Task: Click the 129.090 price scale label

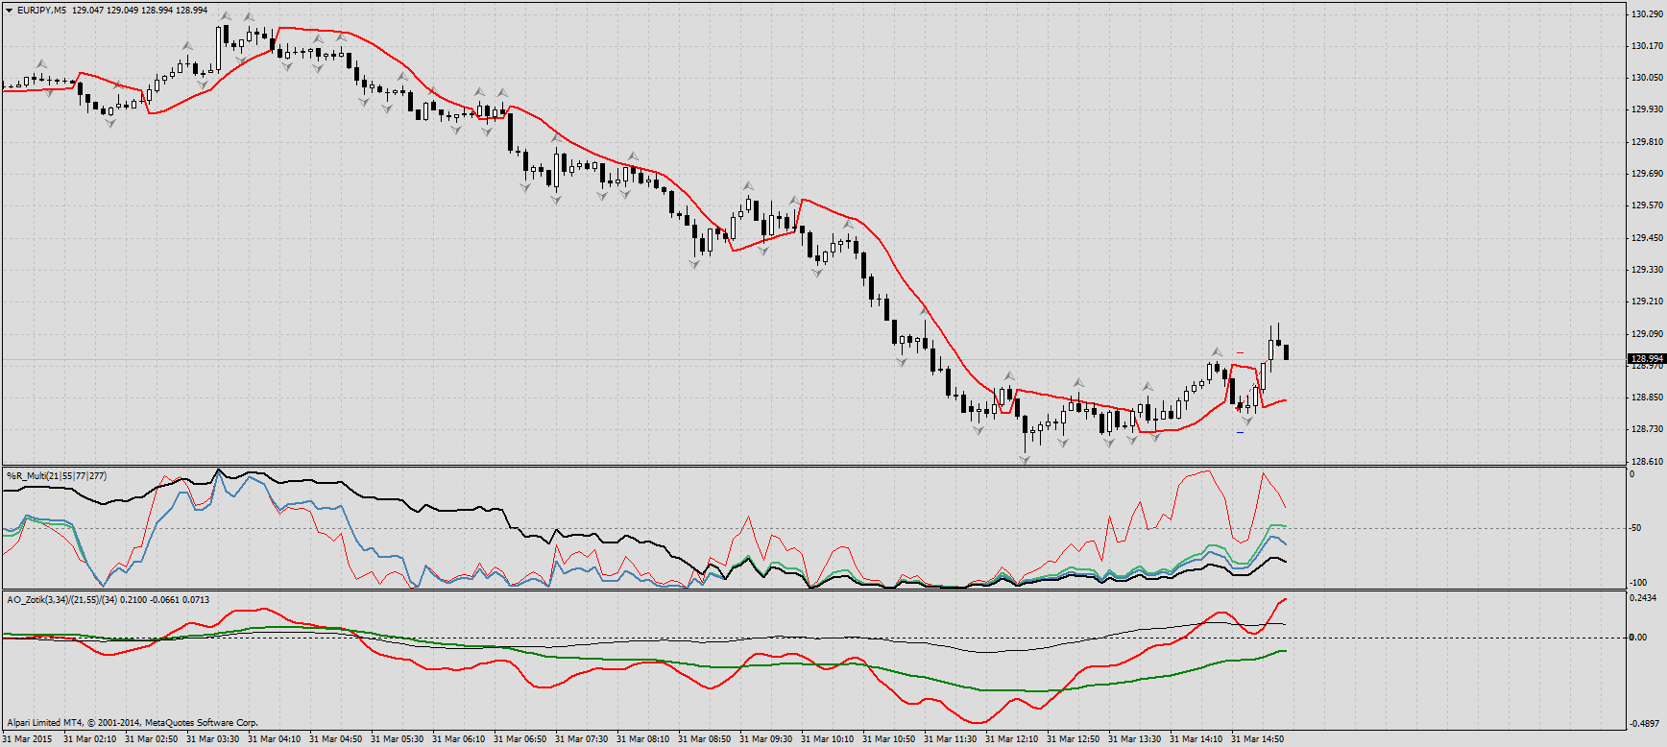Action: pyautogui.click(x=1647, y=334)
